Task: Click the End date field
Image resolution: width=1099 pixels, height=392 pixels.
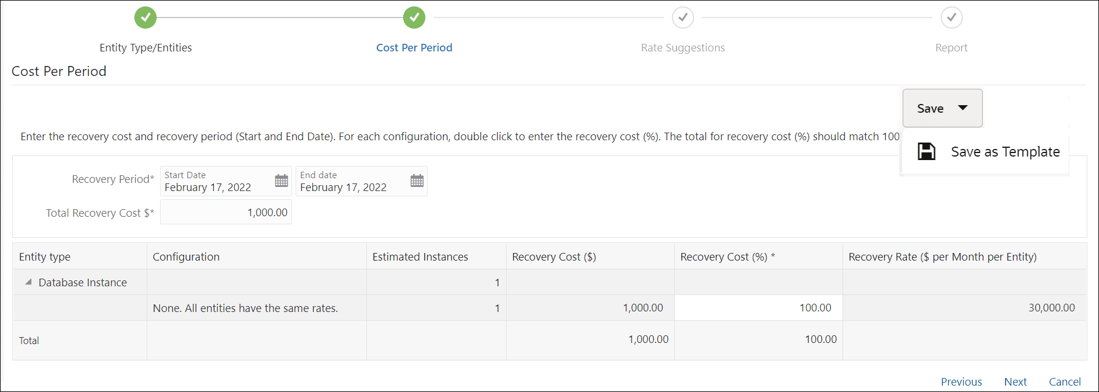Action: (352, 181)
